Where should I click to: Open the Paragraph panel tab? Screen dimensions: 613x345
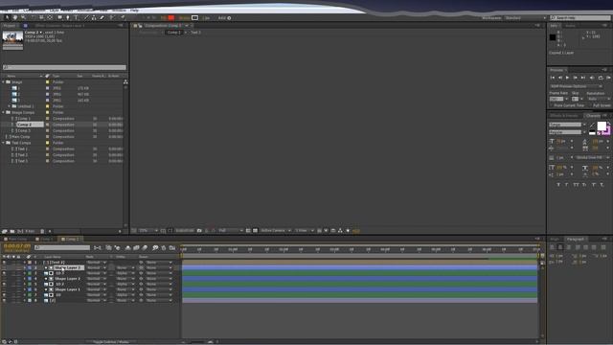(575, 239)
